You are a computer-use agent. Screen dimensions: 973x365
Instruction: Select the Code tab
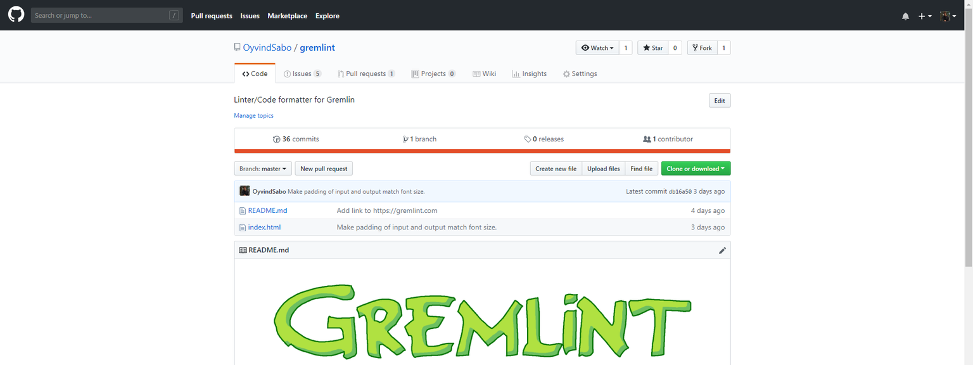(255, 74)
